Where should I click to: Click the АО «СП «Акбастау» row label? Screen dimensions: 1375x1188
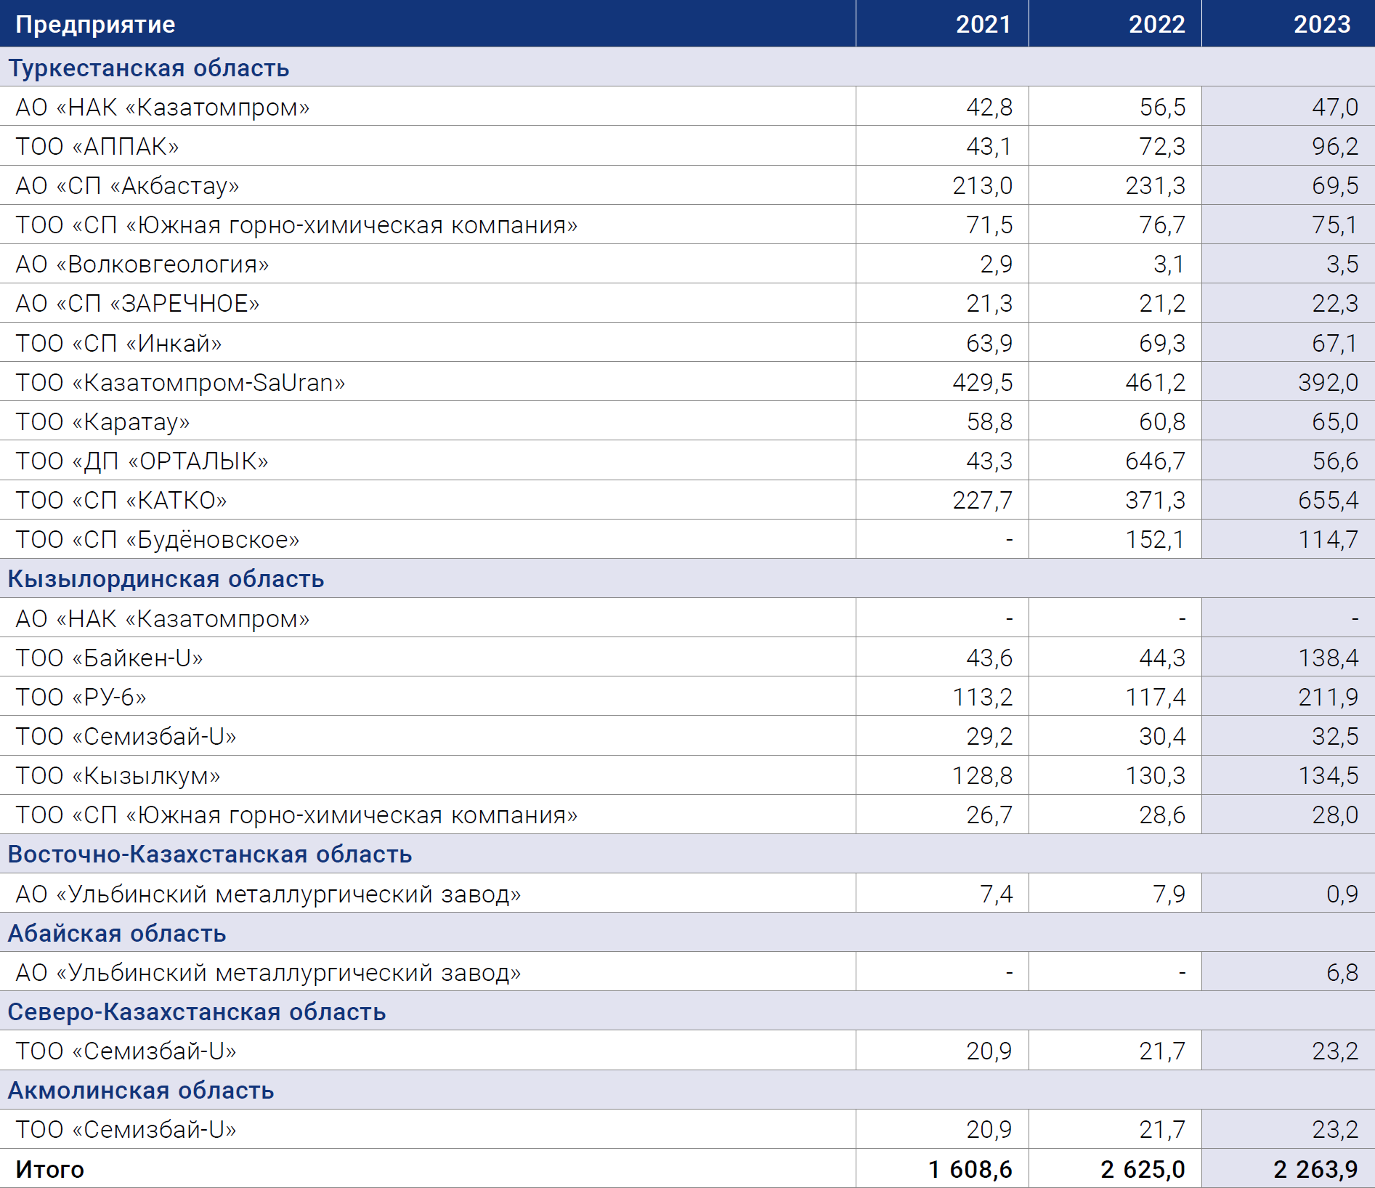point(128,185)
